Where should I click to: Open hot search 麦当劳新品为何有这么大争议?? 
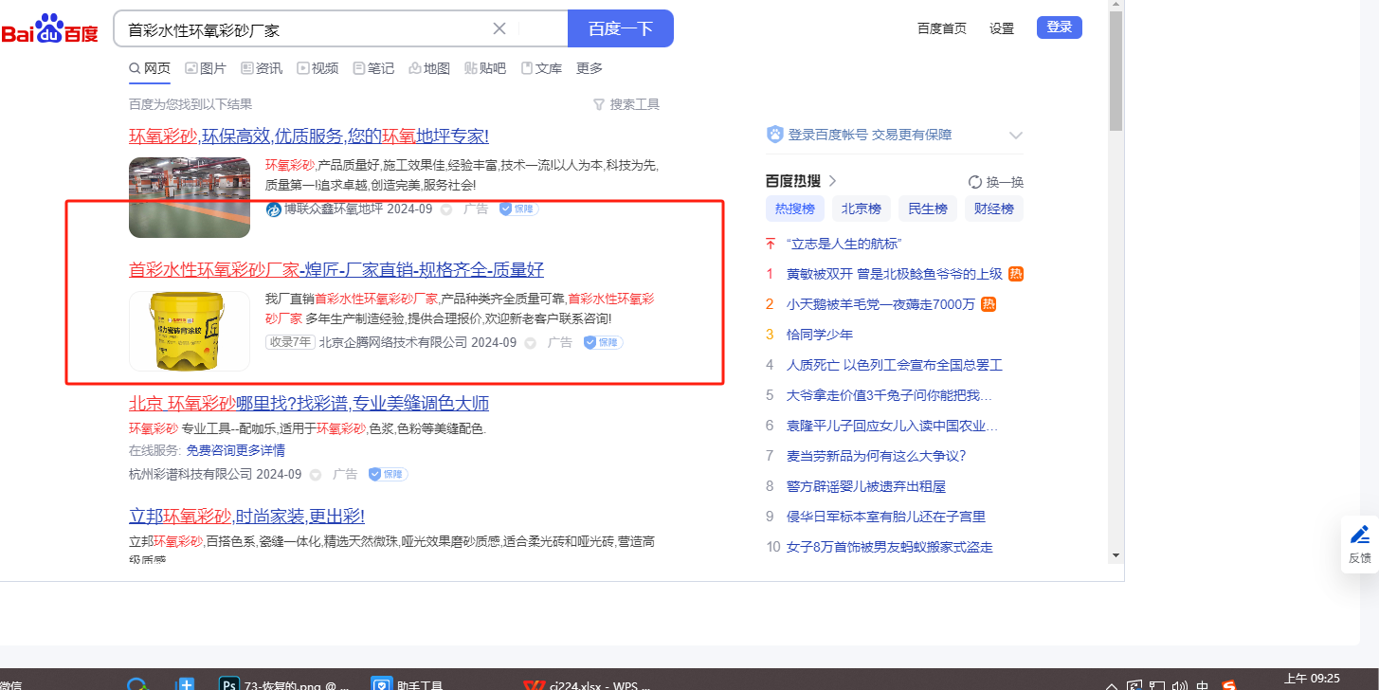tap(877, 456)
